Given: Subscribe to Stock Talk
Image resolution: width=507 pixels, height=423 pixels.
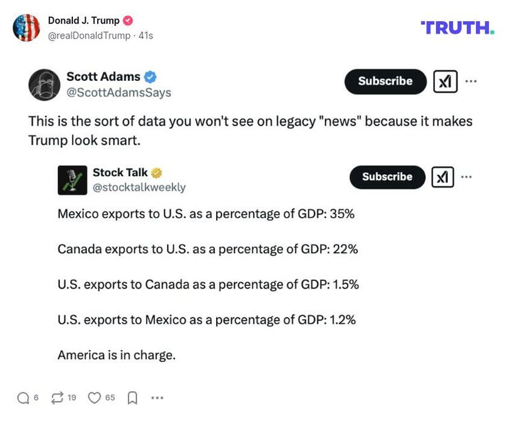Looking at the screenshot, I should 387,177.
